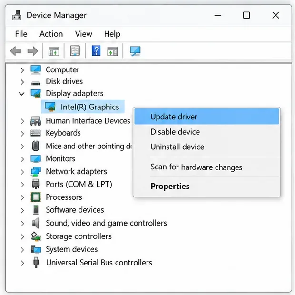Screen dimensions: 295x295
Task: Click the toolbar icon right of the Help icon
Action: 112,51
